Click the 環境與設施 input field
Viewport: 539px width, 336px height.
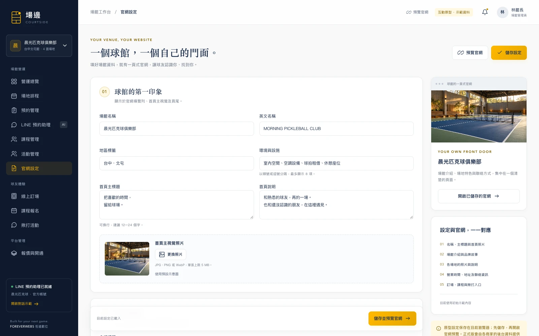tap(336, 163)
